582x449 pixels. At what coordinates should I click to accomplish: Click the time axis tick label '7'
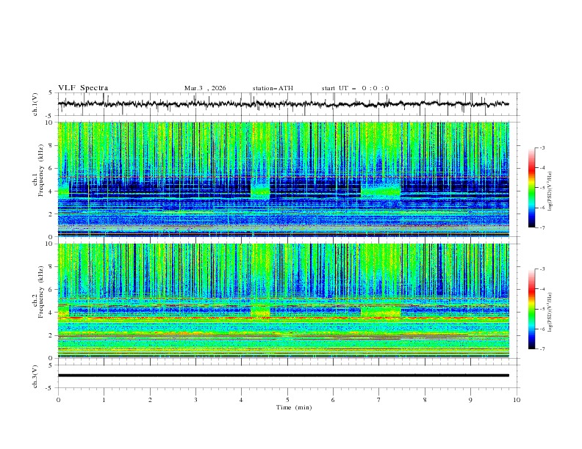(x=379, y=400)
